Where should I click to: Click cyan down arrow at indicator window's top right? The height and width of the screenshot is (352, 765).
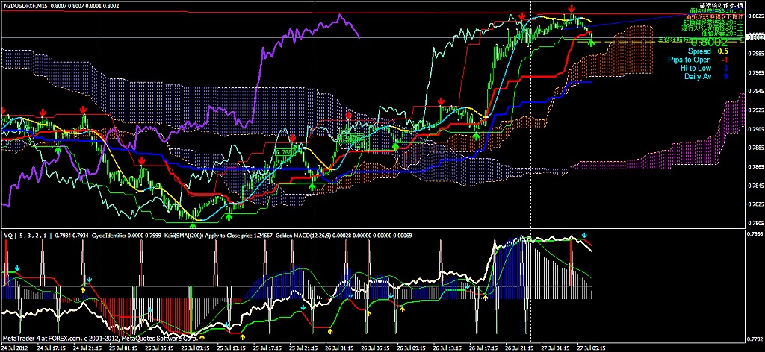[585, 236]
